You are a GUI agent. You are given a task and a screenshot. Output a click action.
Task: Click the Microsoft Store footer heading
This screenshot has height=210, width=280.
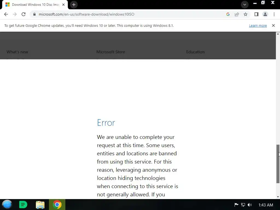pyautogui.click(x=111, y=52)
